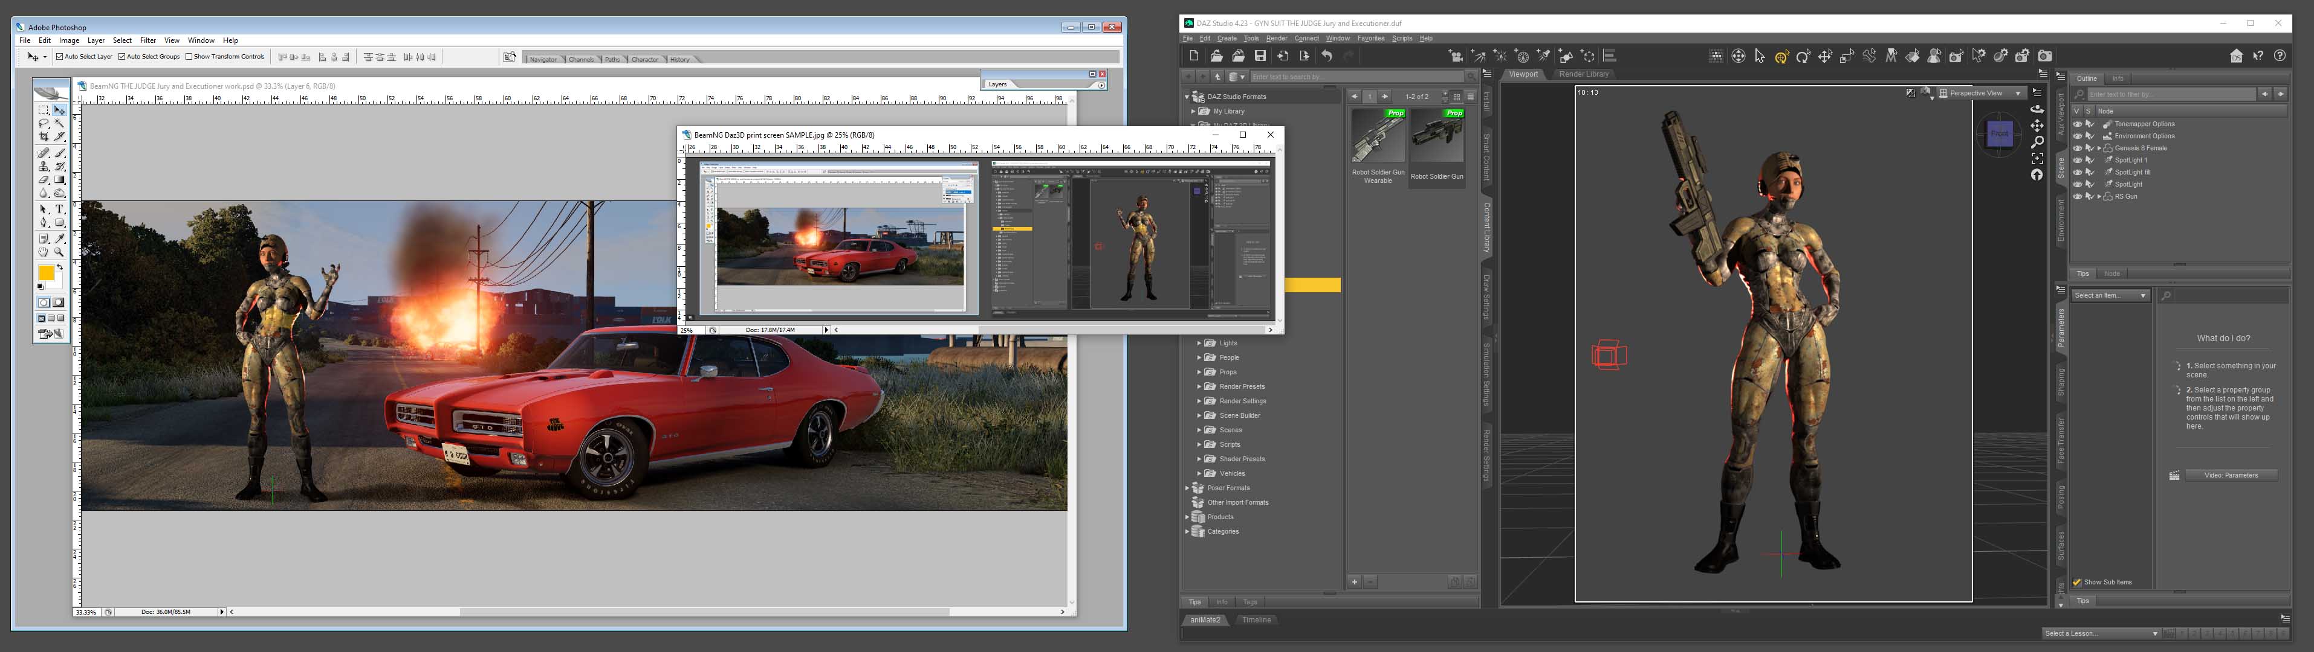Click the Undo arrow in DAZ Studio toolbar
This screenshot has width=2314, height=652.
[1327, 56]
